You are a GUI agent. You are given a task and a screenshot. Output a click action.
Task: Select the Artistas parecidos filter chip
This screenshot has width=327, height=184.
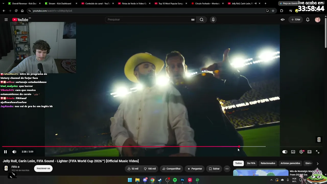click(290, 163)
